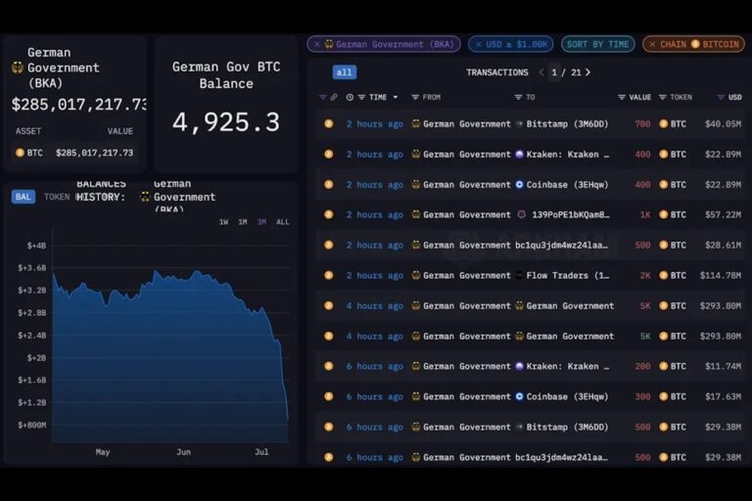Viewport: 752px width, 501px height.
Task: Open page number 1 field
Action: point(554,72)
